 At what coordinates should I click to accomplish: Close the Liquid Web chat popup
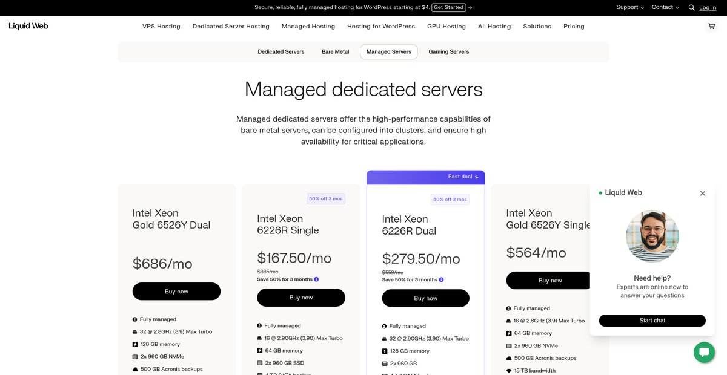[703, 194]
